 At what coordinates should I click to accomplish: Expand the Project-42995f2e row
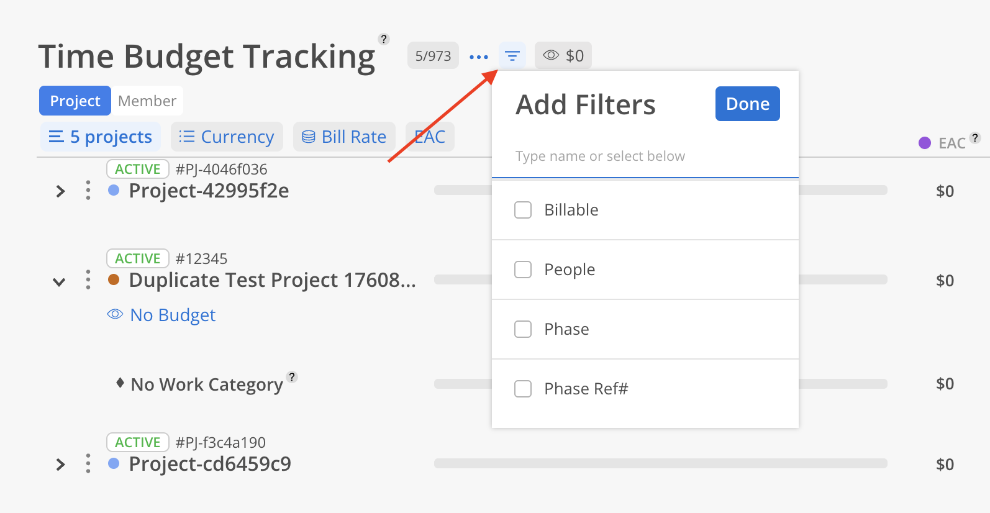(60, 191)
